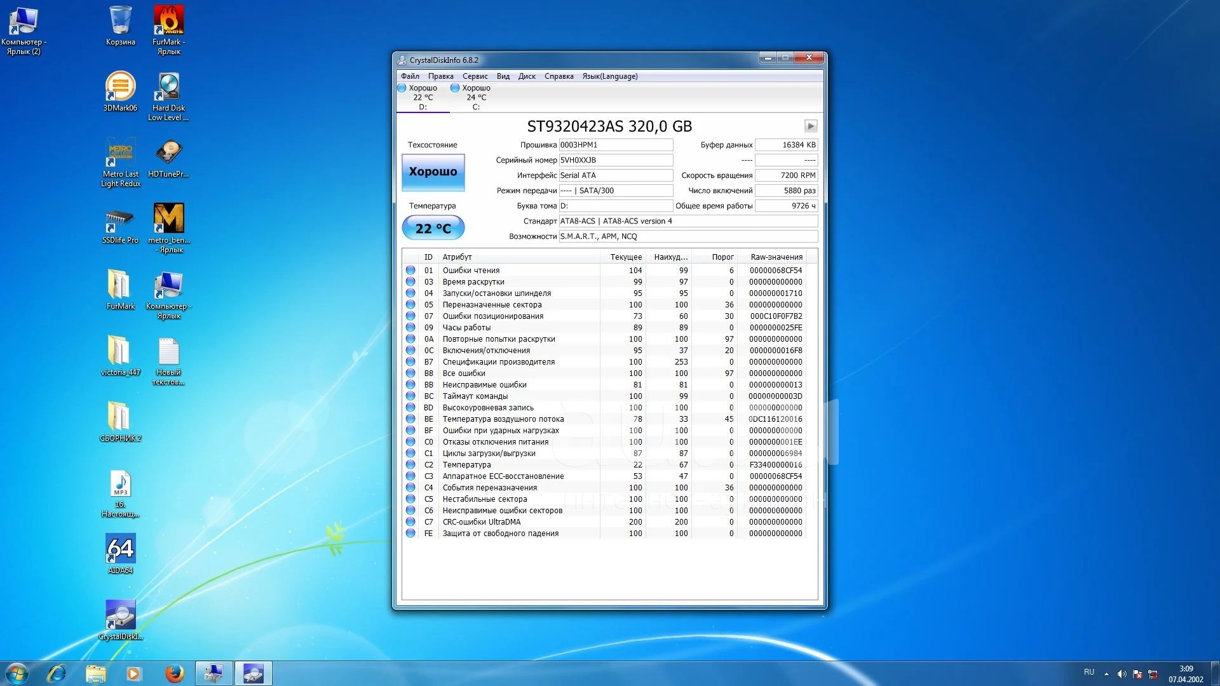Open the FurMark folder on desktop
Viewport: 1220px width, 686px height.
pos(120,290)
